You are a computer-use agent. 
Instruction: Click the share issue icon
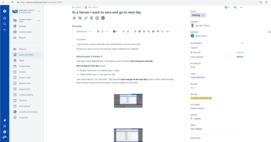[235, 7]
